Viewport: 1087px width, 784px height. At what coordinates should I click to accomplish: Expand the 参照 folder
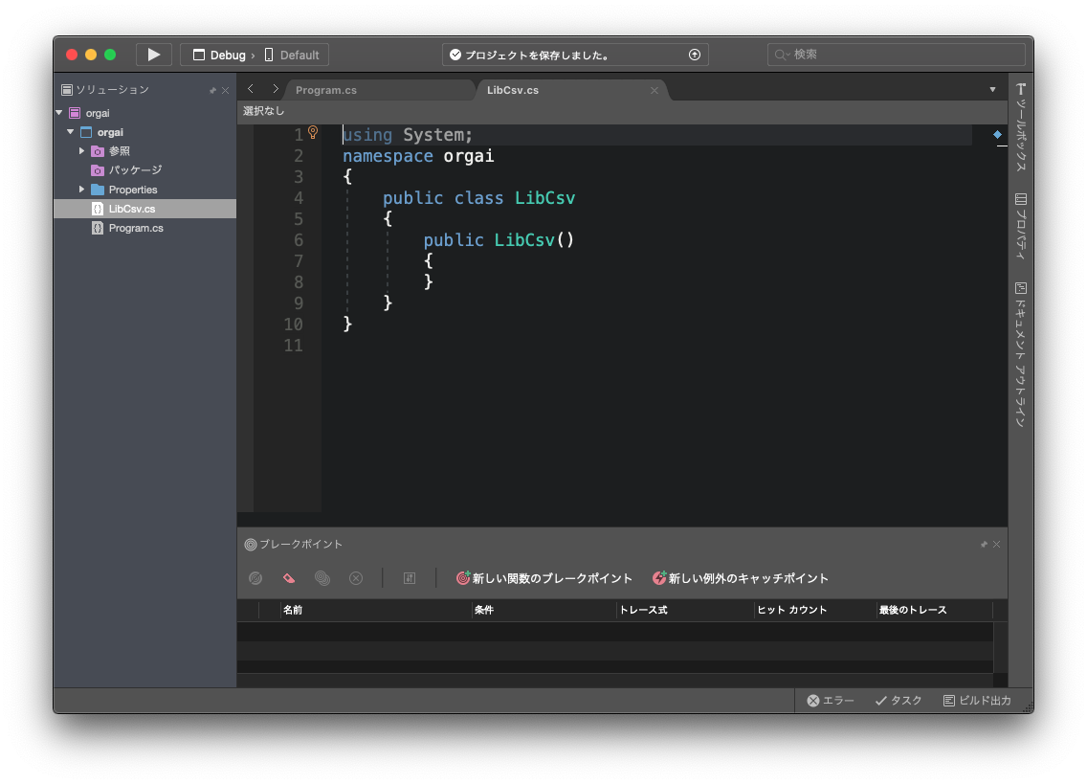81,150
